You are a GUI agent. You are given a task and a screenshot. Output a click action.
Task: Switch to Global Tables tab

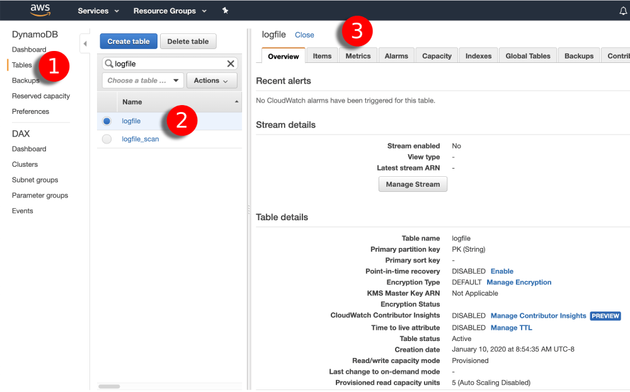(528, 56)
